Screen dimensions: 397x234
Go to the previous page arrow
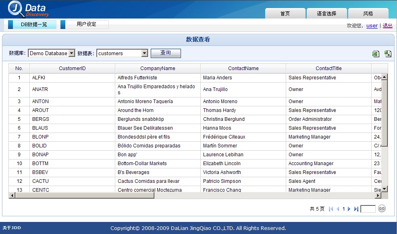(x=338, y=209)
